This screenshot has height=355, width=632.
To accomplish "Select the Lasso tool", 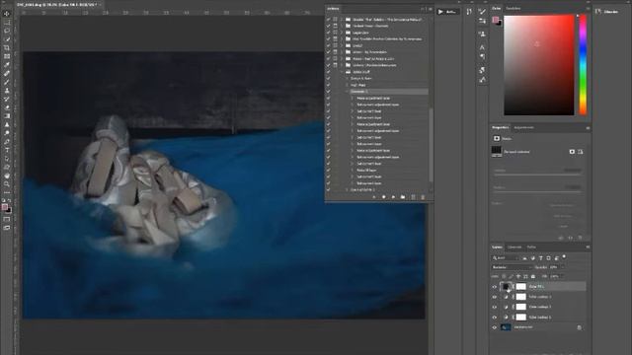I will (7, 31).
